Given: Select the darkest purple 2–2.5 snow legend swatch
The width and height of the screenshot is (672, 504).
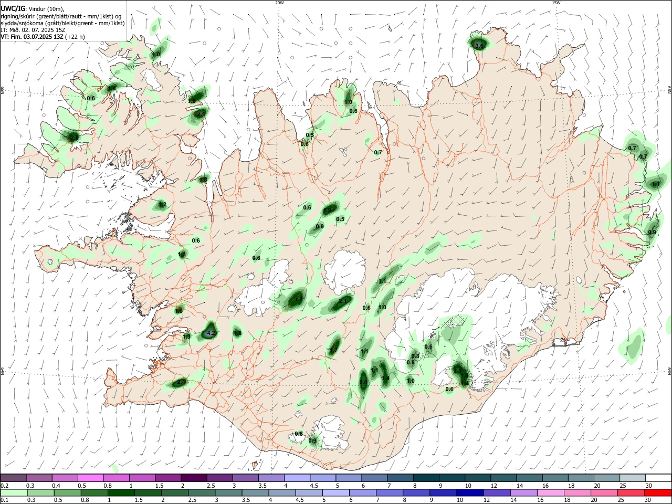Looking at the screenshot, I should (x=193, y=478).
